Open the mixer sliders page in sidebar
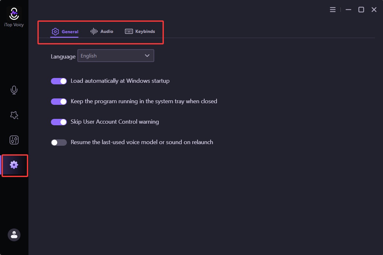383x255 pixels. click(x=14, y=140)
